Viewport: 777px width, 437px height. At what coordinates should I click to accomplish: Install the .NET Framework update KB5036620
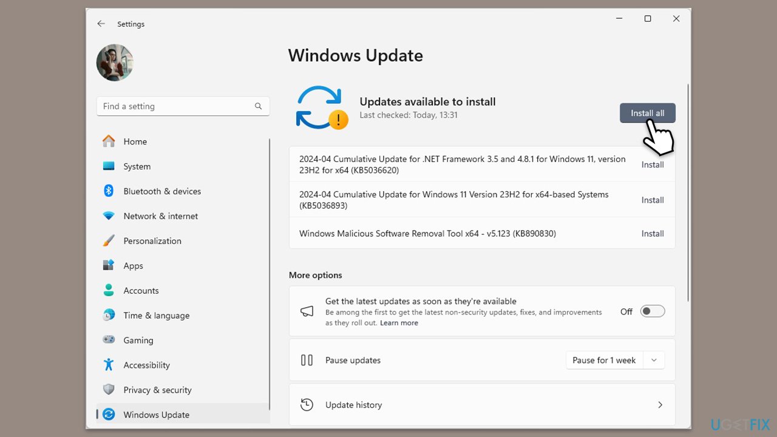point(653,164)
